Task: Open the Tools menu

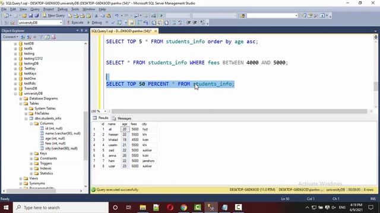Action: point(75,9)
